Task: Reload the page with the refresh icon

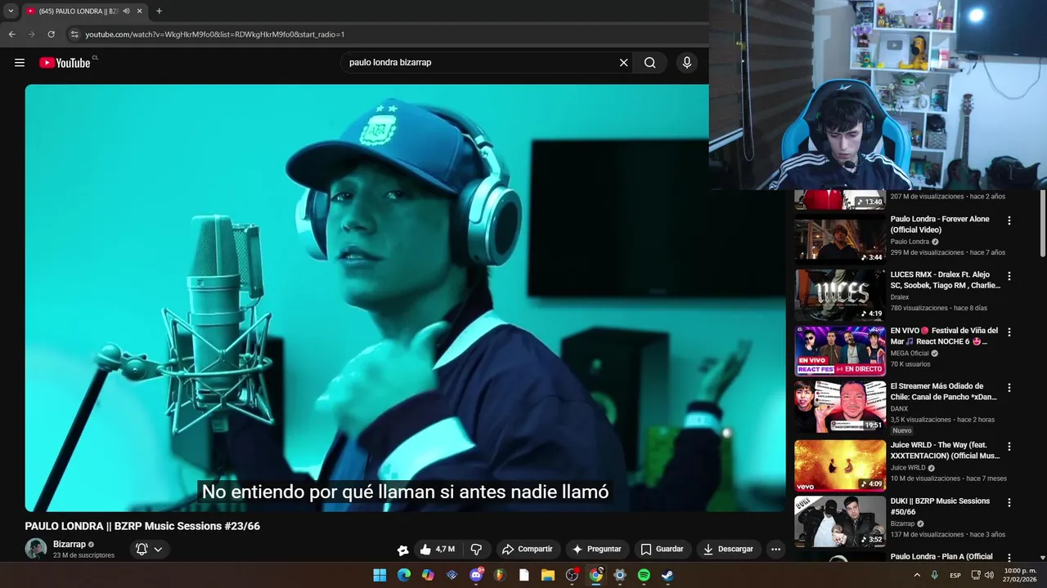Action: pyautogui.click(x=51, y=34)
